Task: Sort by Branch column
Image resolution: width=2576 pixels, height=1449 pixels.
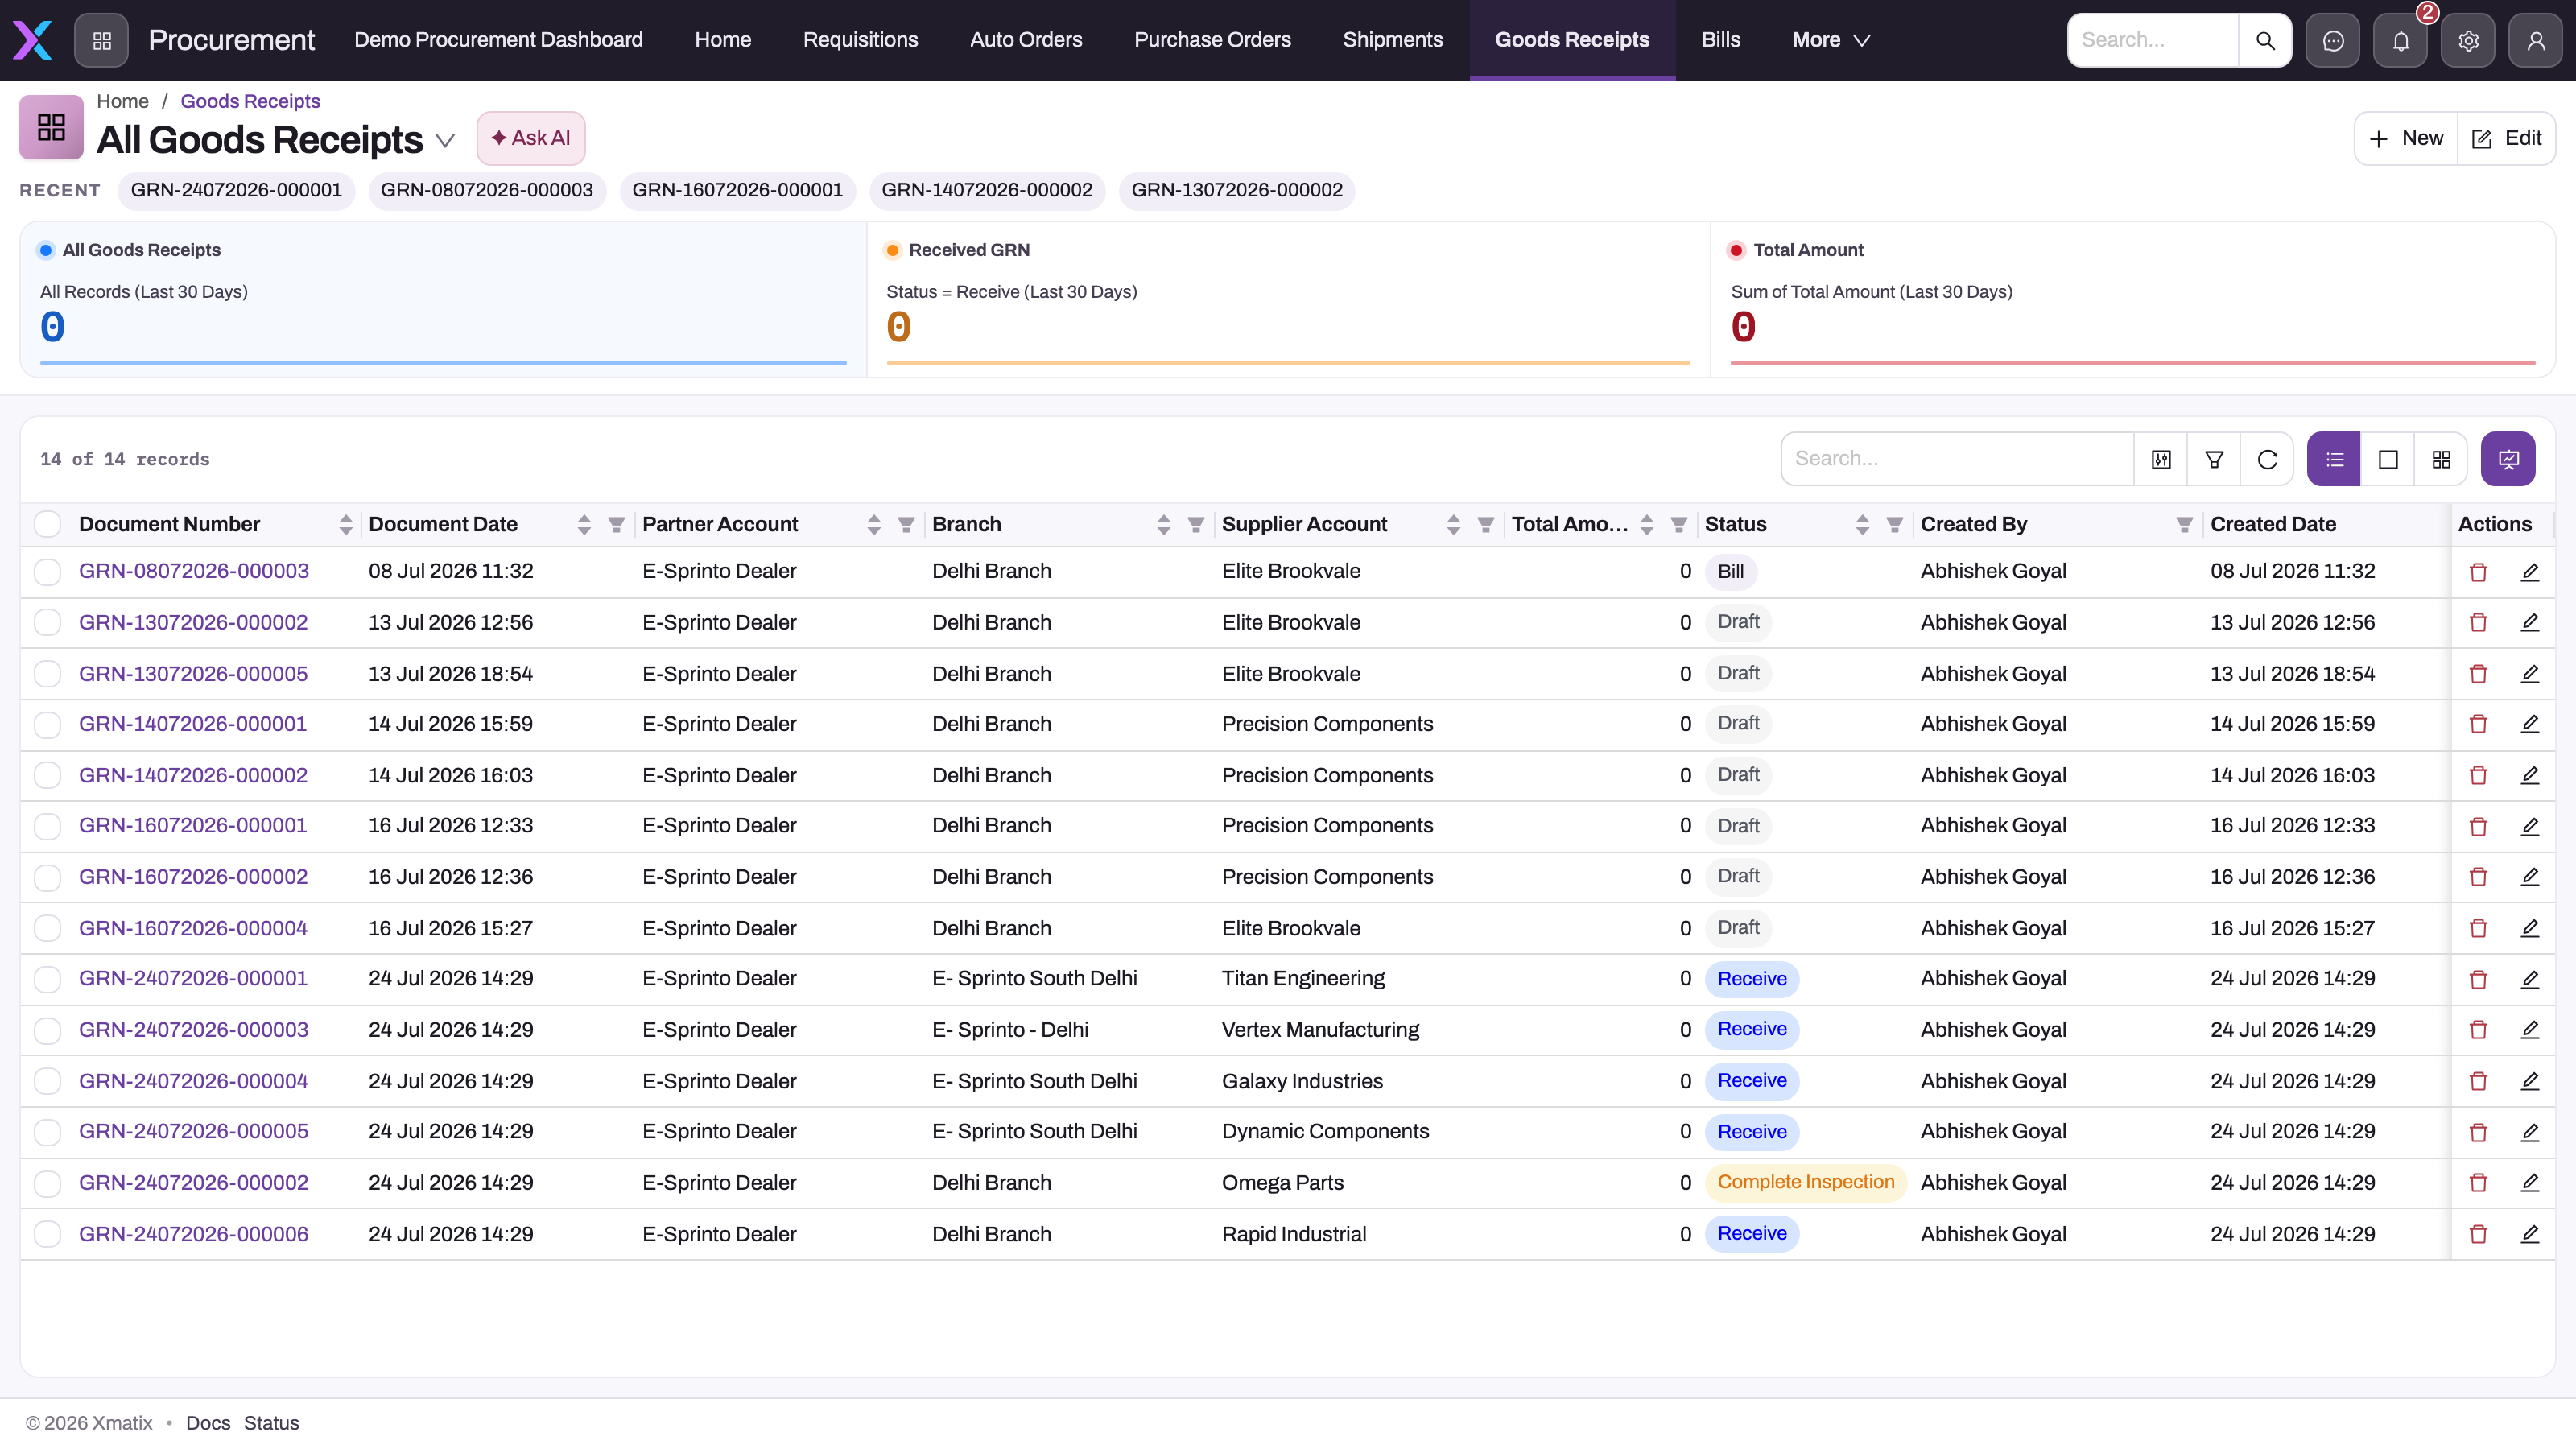Action: [x=1163, y=524]
